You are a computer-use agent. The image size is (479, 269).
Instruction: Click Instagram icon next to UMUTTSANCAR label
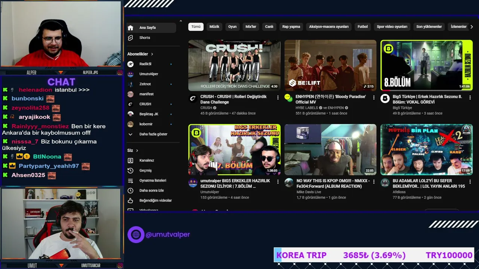coord(120,265)
